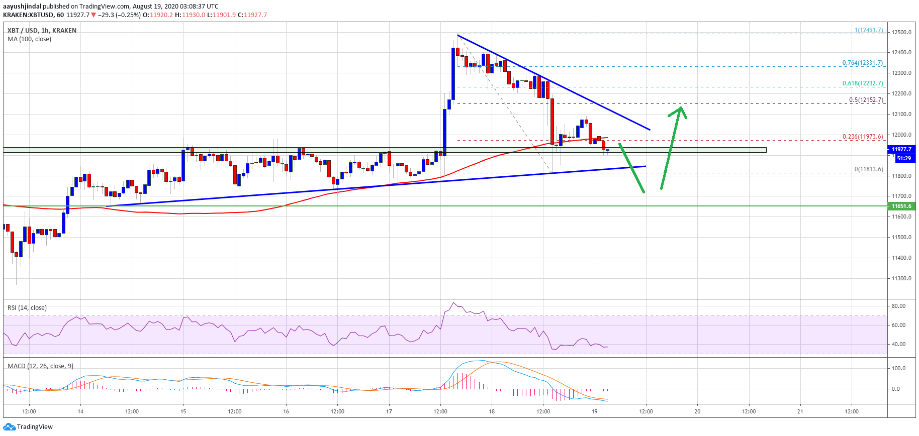Click the aayushjindal author name
Viewport: 919px width, 436px height.
tap(22, 7)
